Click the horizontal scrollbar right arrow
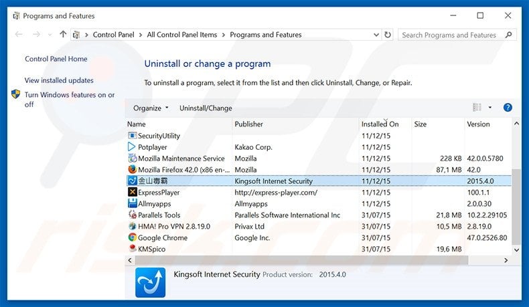This screenshot has width=529, height=307. click(506, 260)
